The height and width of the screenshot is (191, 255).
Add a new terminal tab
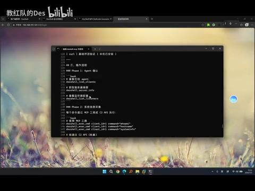pos(95,49)
